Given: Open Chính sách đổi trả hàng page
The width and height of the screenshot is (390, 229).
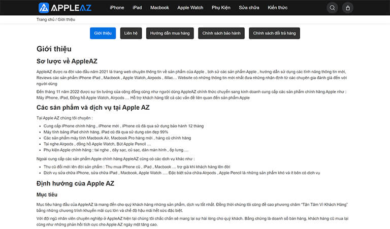Looking at the screenshot, I should click(274, 33).
